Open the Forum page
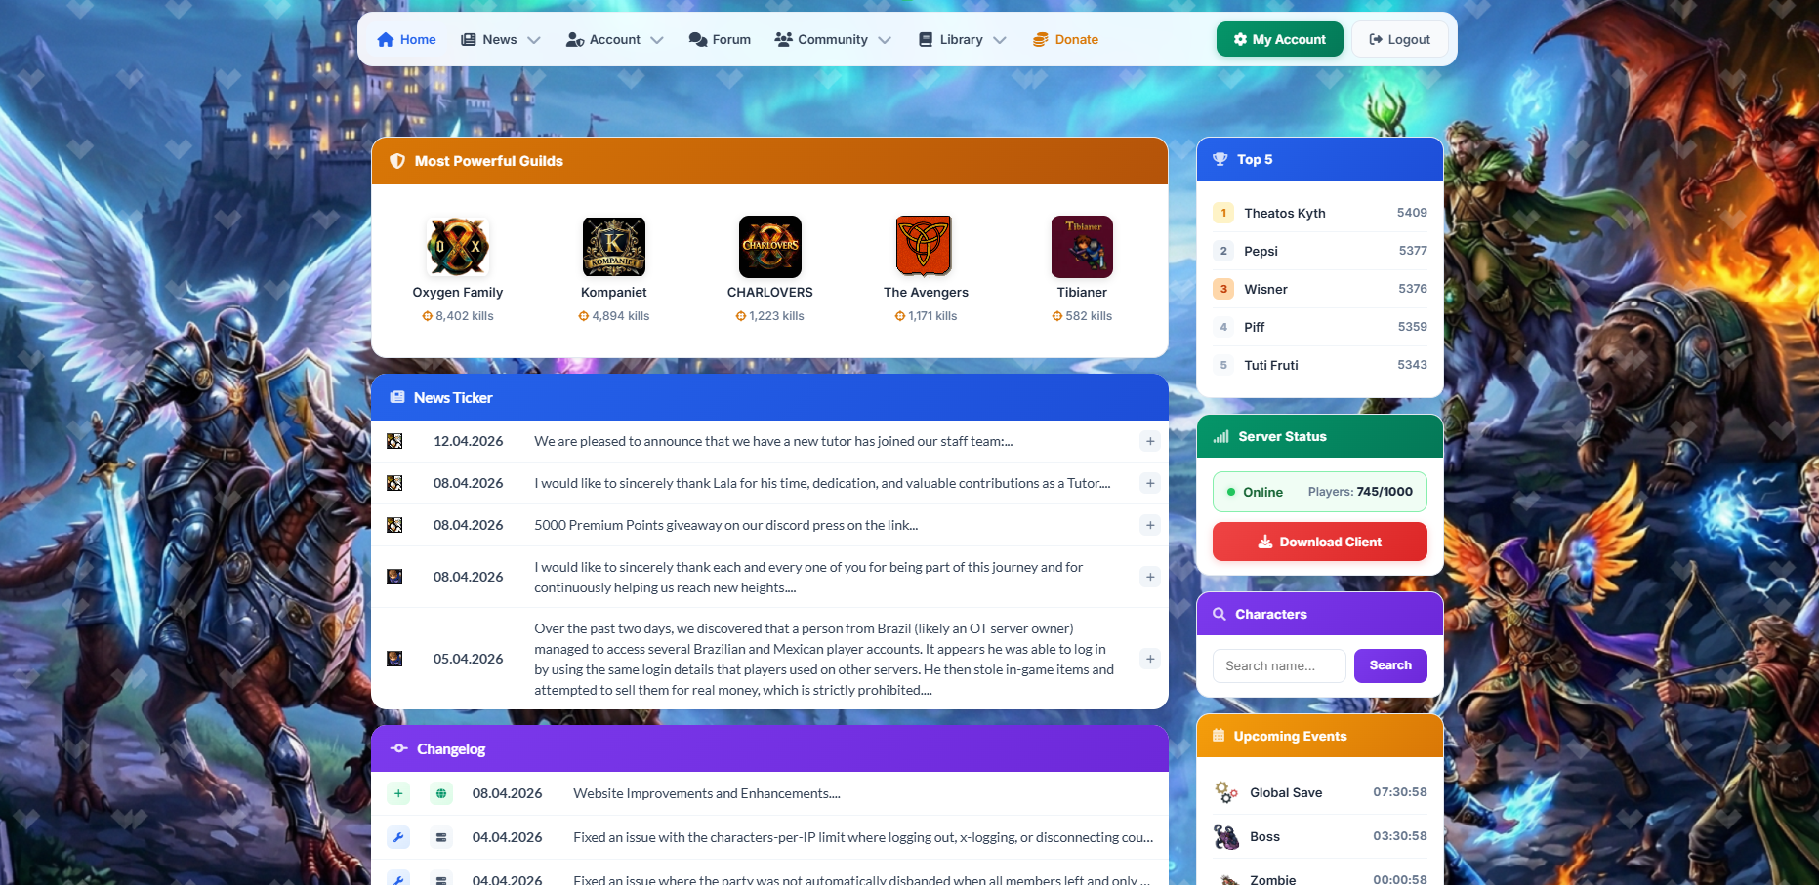The width and height of the screenshot is (1819, 885). tap(720, 40)
